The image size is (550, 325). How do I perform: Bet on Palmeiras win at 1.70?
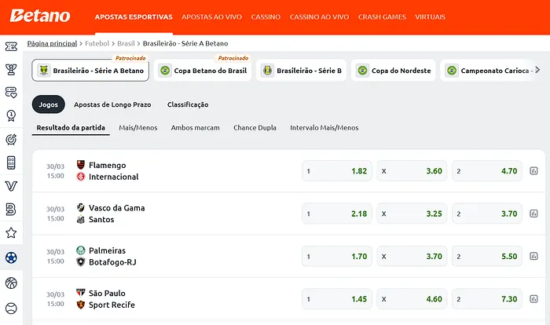pos(337,256)
